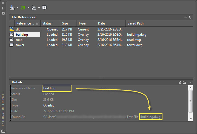
Task: Click the Opened status cell for dlv
Action: click(53, 29)
